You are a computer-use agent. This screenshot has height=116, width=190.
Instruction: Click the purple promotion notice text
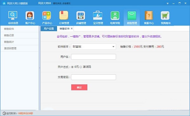109,36
